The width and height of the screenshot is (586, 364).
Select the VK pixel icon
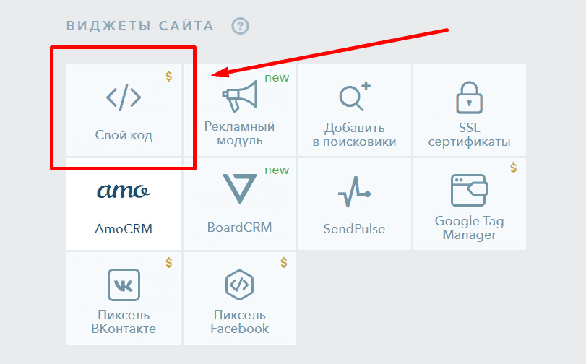point(124,285)
